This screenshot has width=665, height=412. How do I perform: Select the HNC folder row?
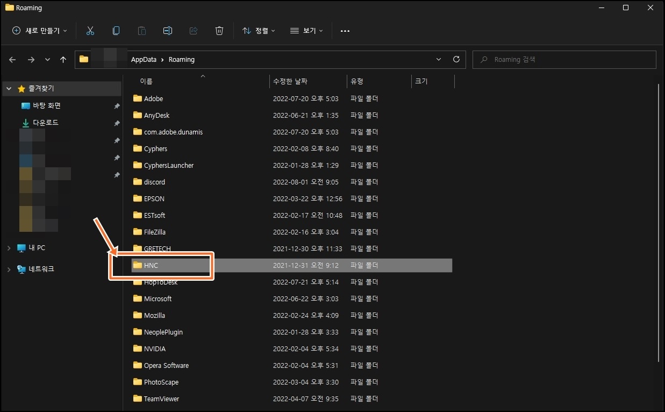292,265
